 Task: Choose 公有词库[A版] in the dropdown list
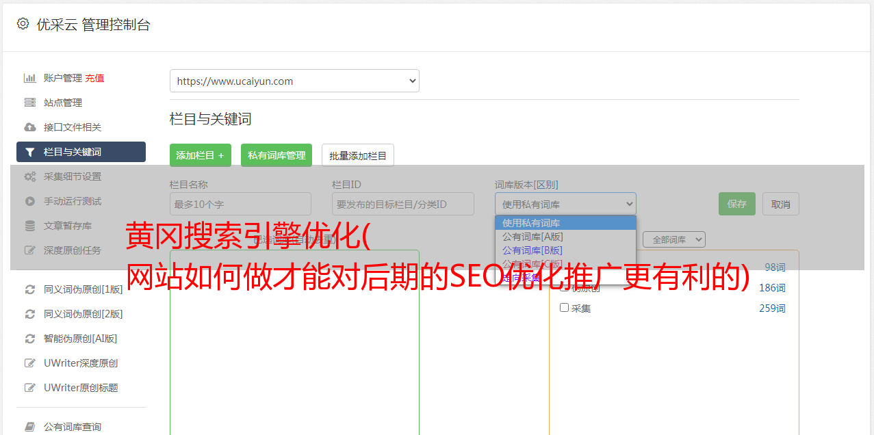(x=565, y=237)
